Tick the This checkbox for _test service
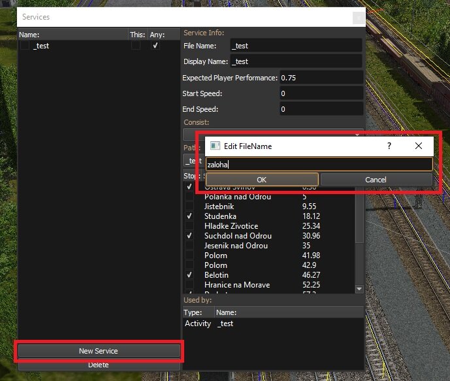The height and width of the screenshot is (381, 450). pos(135,46)
